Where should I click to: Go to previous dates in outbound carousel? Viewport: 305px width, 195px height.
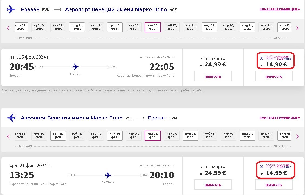[8, 28]
